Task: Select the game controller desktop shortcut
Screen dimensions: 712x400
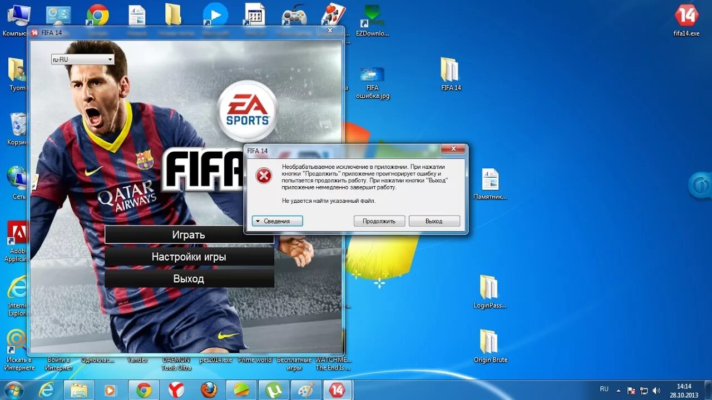Action: coord(294,17)
